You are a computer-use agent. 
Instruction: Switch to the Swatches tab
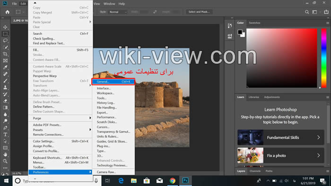[x=254, y=23]
